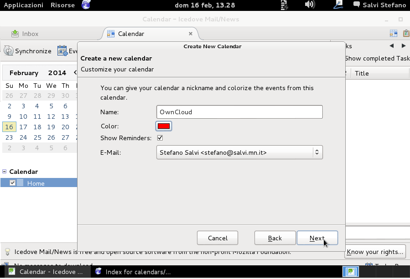This screenshot has height=279, width=410.
Task: Toggle the Show Reminders checkbox
Action: click(x=160, y=138)
